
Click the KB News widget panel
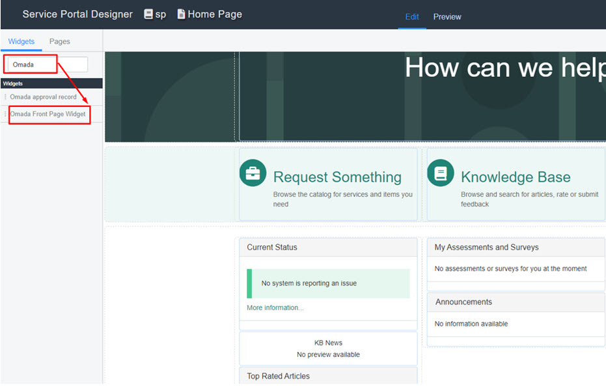tap(328, 349)
